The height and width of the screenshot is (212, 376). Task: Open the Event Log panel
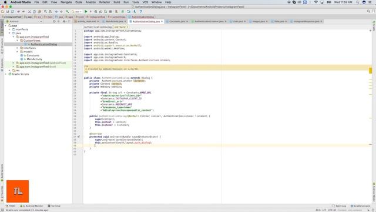(339, 206)
